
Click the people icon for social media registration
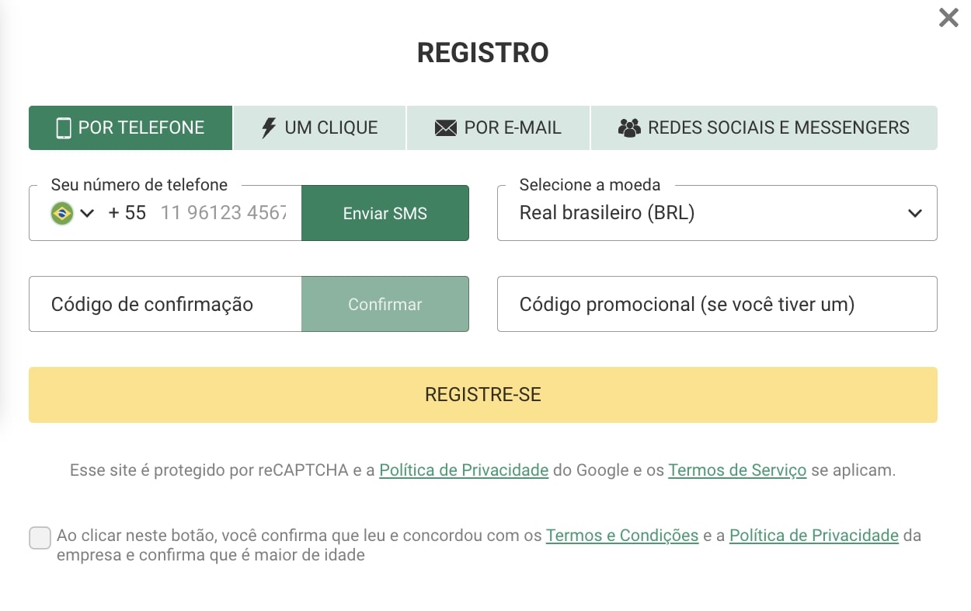click(628, 127)
